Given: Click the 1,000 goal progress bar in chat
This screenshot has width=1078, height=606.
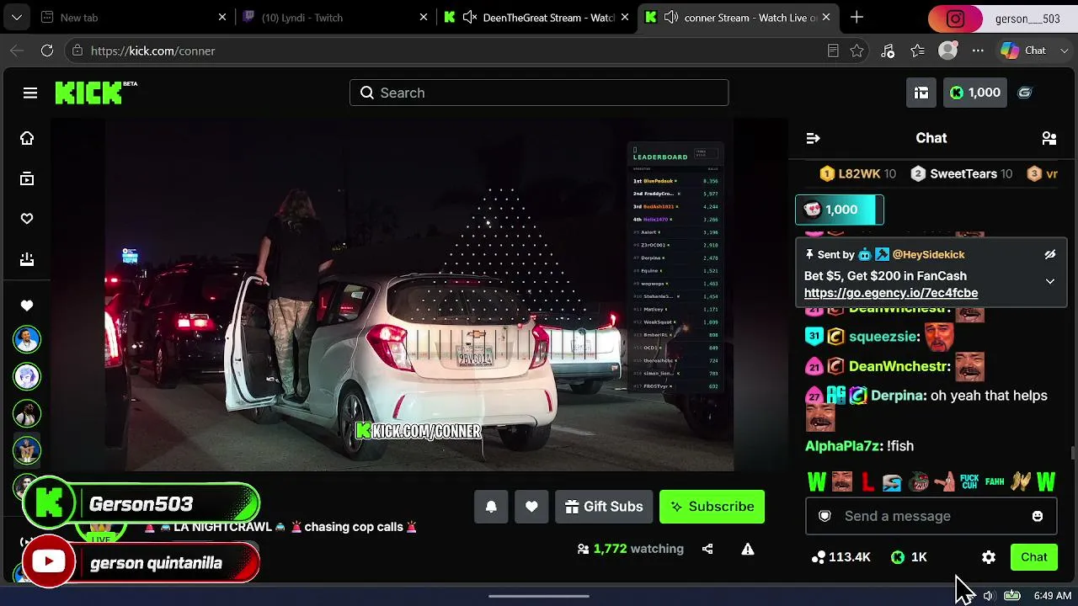Looking at the screenshot, I should [840, 210].
